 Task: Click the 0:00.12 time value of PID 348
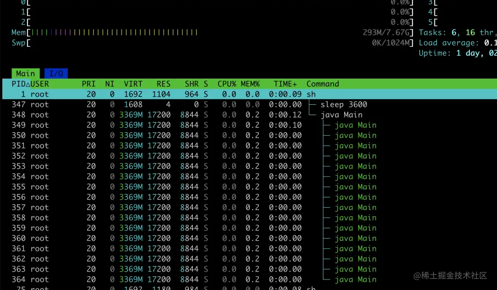click(x=285, y=114)
